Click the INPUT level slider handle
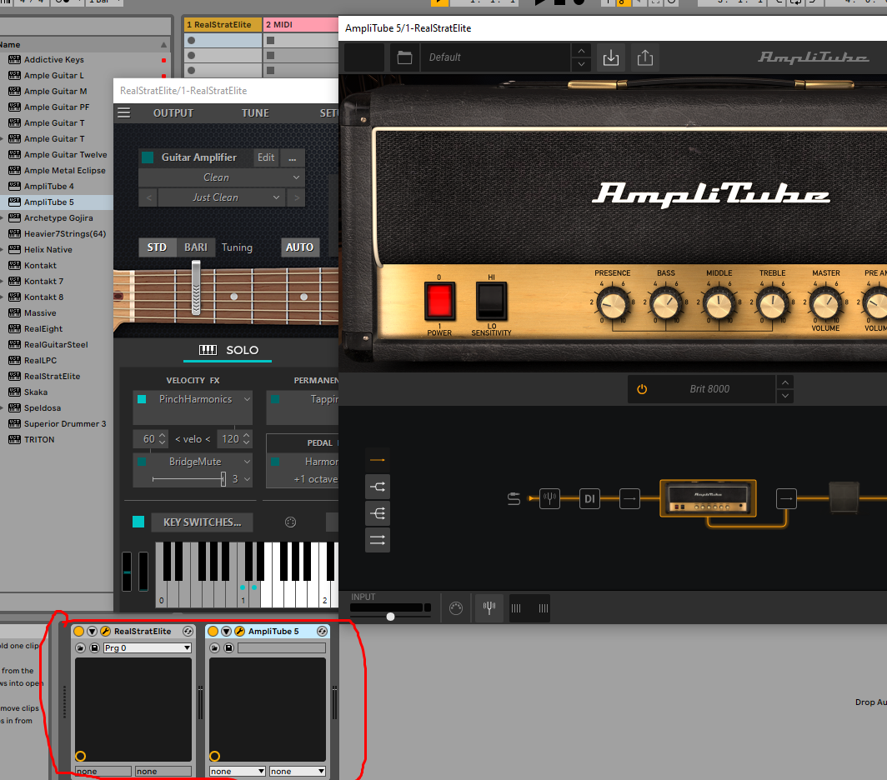This screenshot has height=780, width=887. 390,617
